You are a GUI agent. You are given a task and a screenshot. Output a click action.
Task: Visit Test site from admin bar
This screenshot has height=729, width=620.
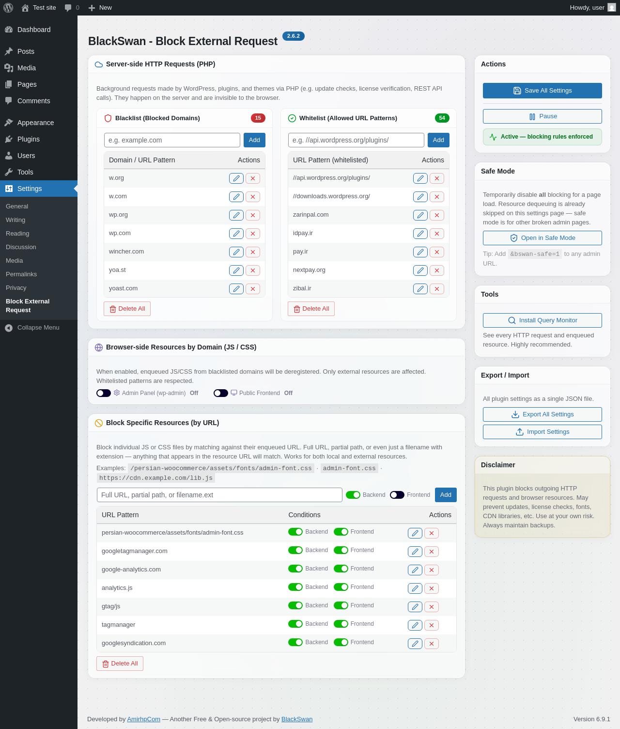point(39,8)
